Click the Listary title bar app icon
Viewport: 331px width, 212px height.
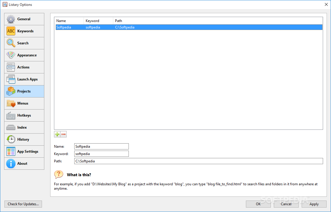(x=5, y=4)
